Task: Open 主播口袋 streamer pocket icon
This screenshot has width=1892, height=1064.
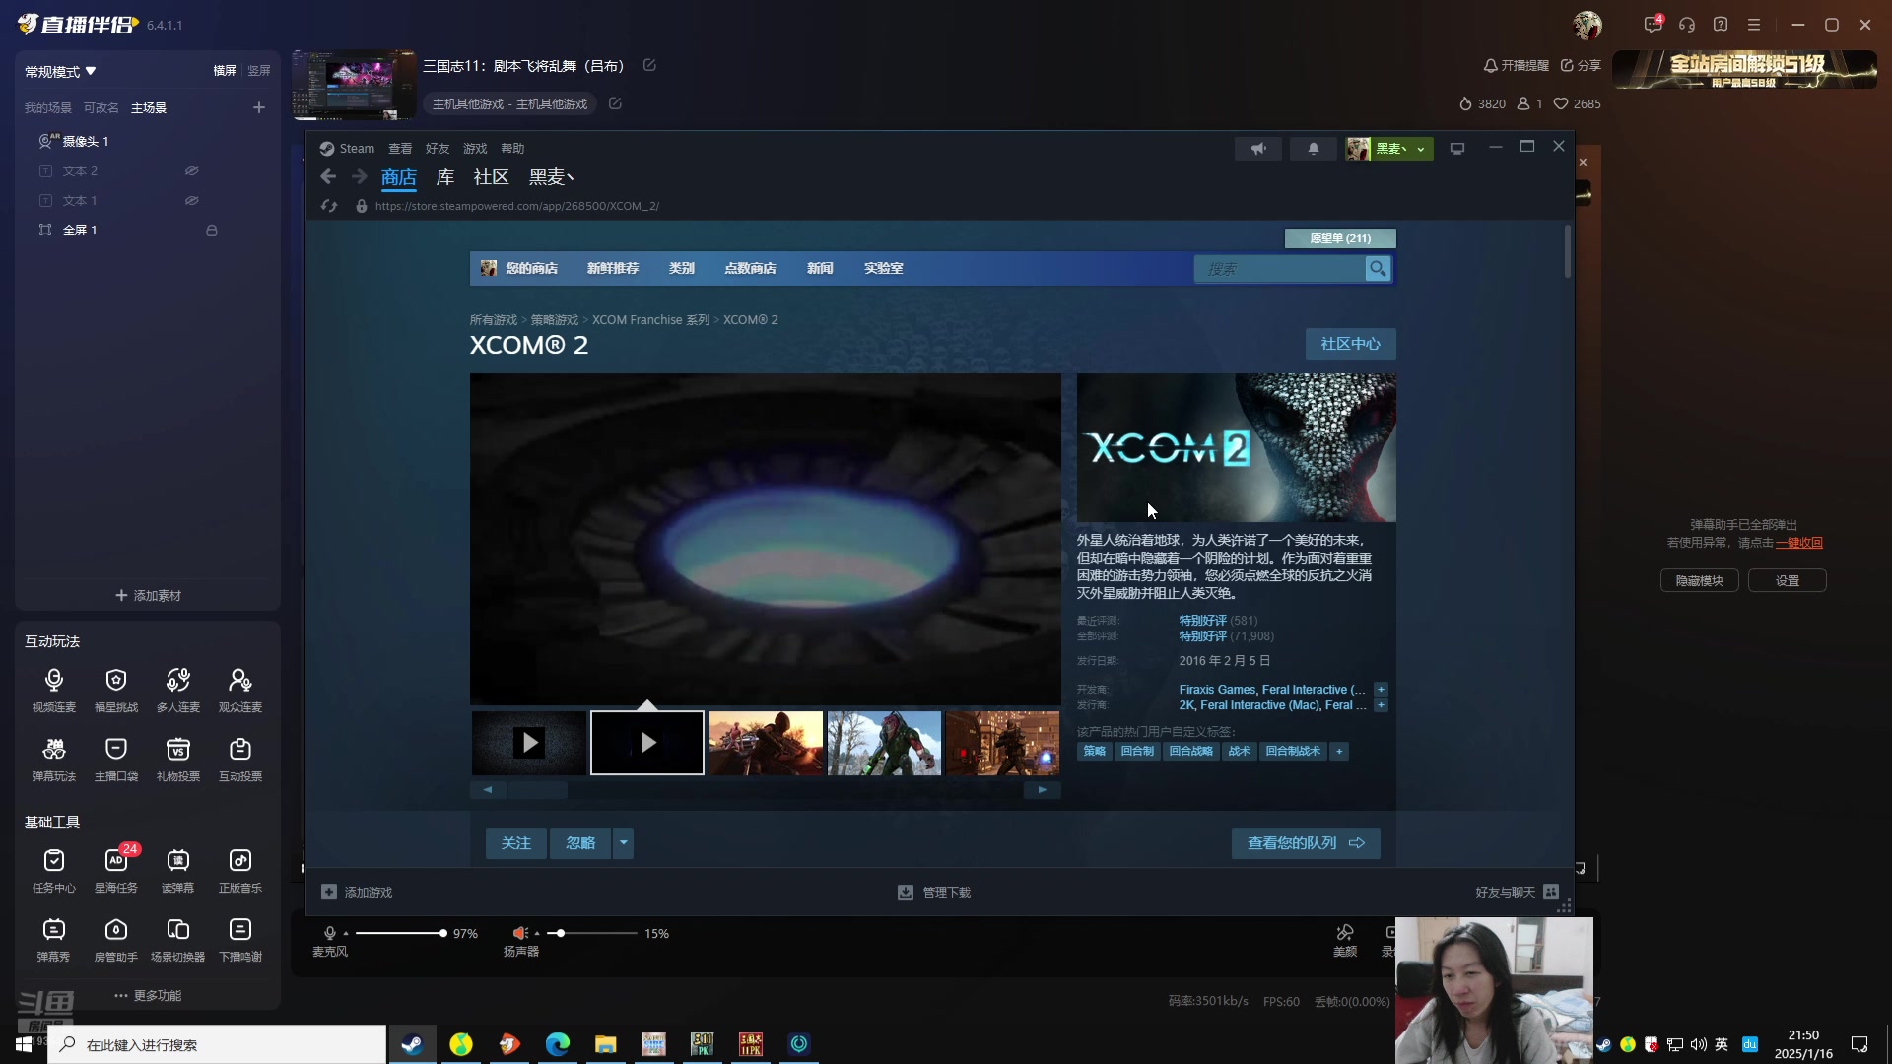Action: click(x=116, y=759)
